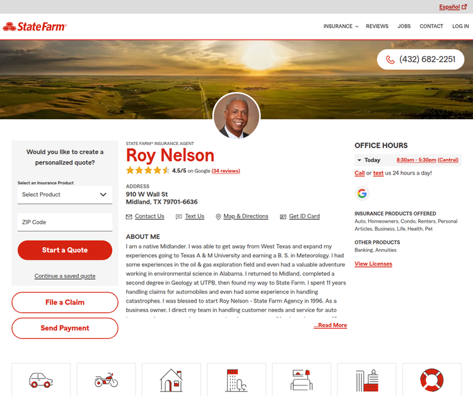Open the 34 reviews link
This screenshot has height=396, width=473.
(226, 171)
